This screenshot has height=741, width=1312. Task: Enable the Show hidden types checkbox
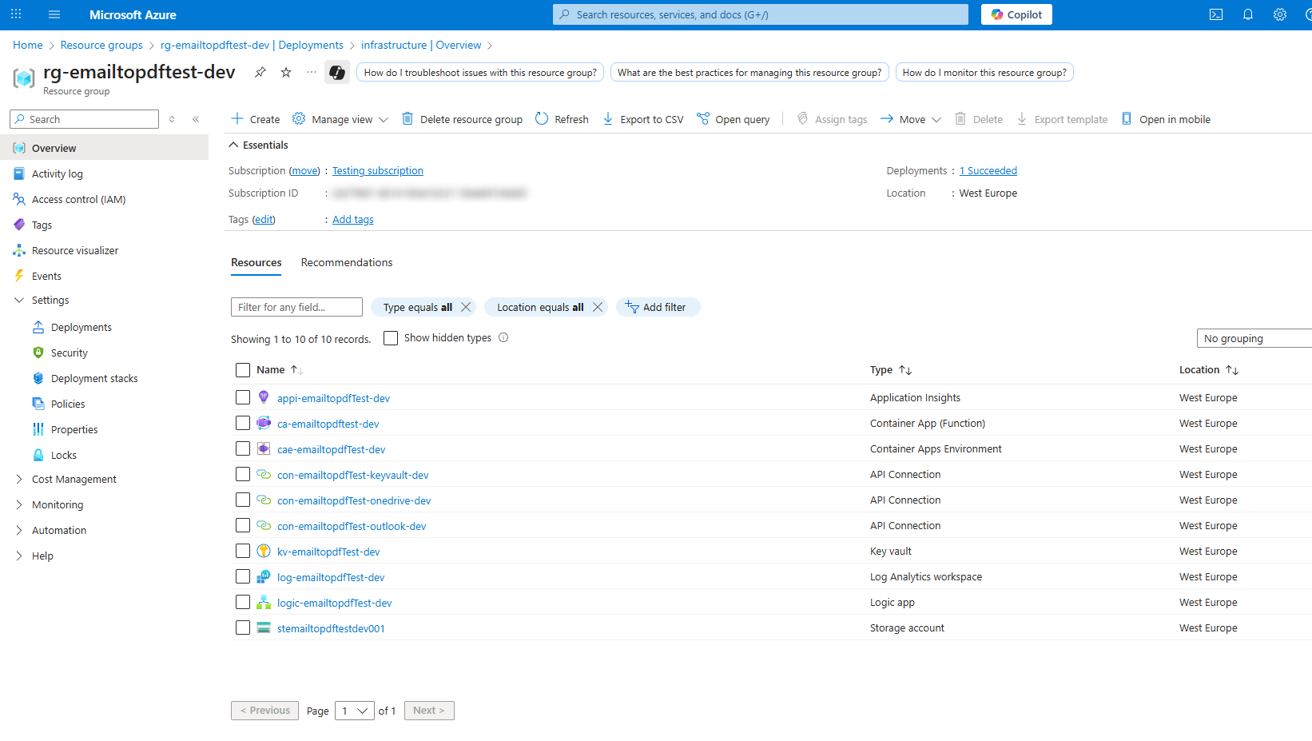(x=391, y=338)
